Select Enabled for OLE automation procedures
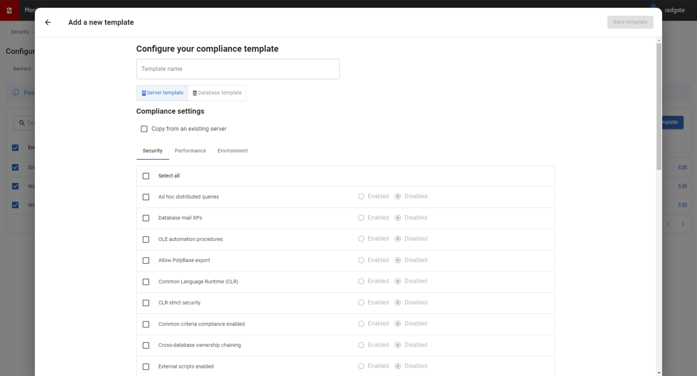Screen dimensions: 697x376 pos(361,239)
